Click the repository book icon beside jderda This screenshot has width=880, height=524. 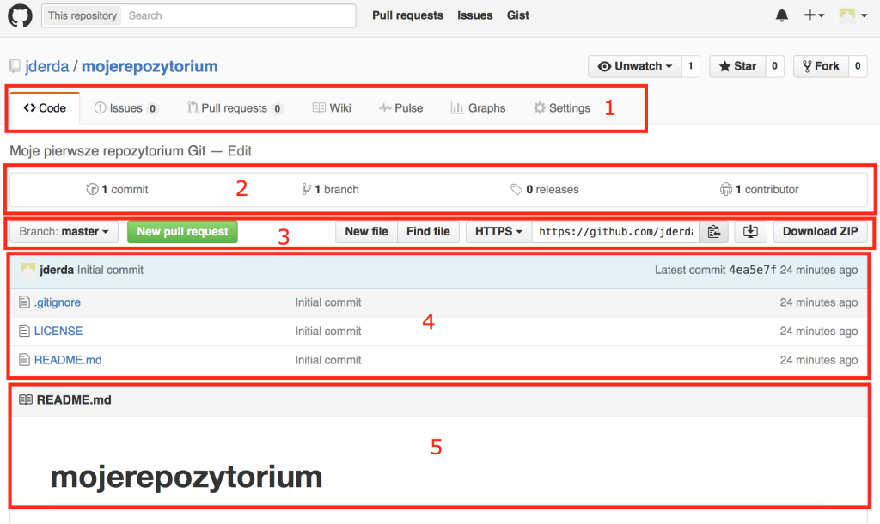pos(15,66)
